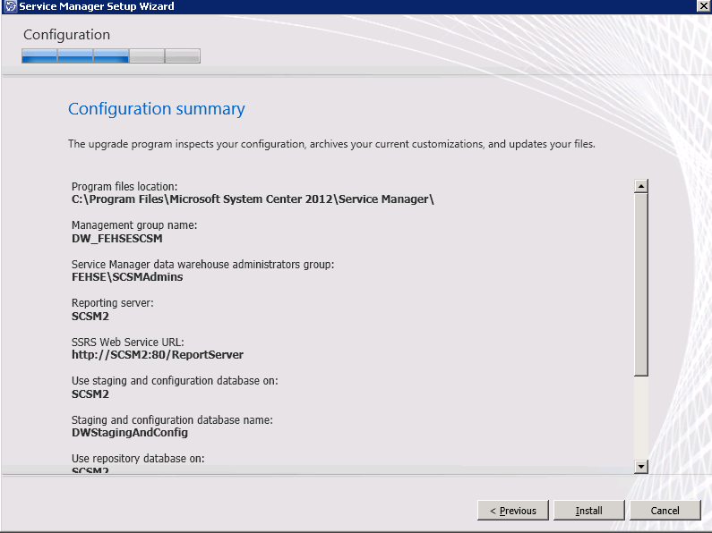
Task: Click the DWStagingAndConfig database name
Action: (130, 433)
